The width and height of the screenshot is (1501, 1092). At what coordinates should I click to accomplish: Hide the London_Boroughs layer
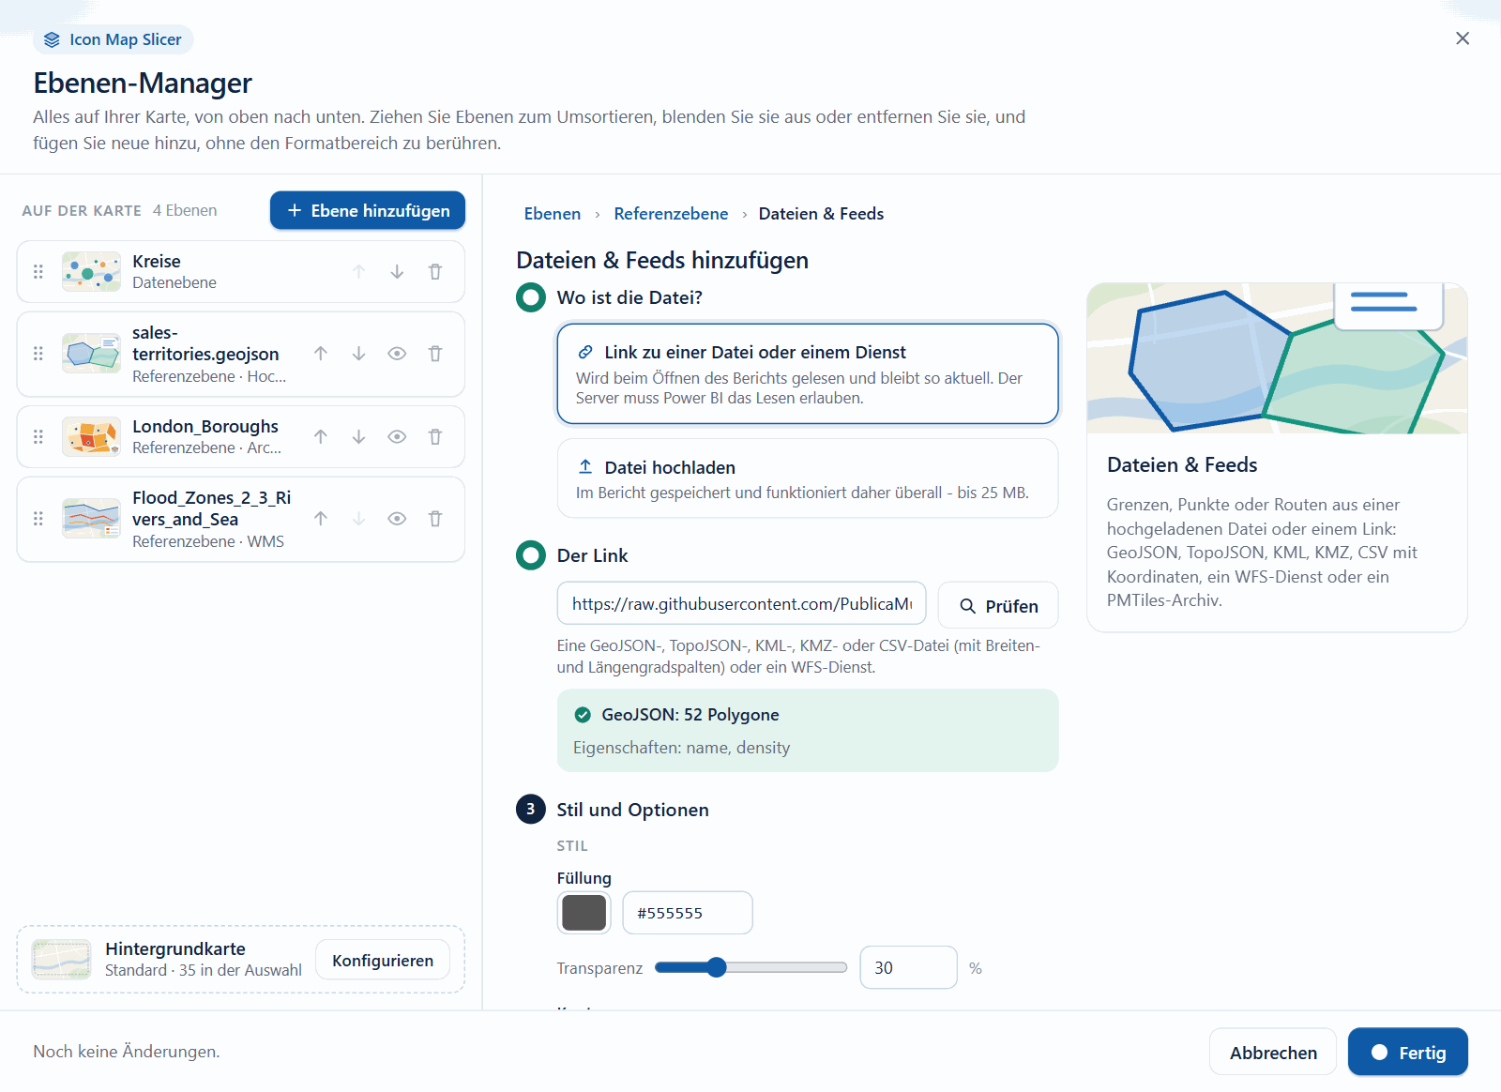(397, 437)
